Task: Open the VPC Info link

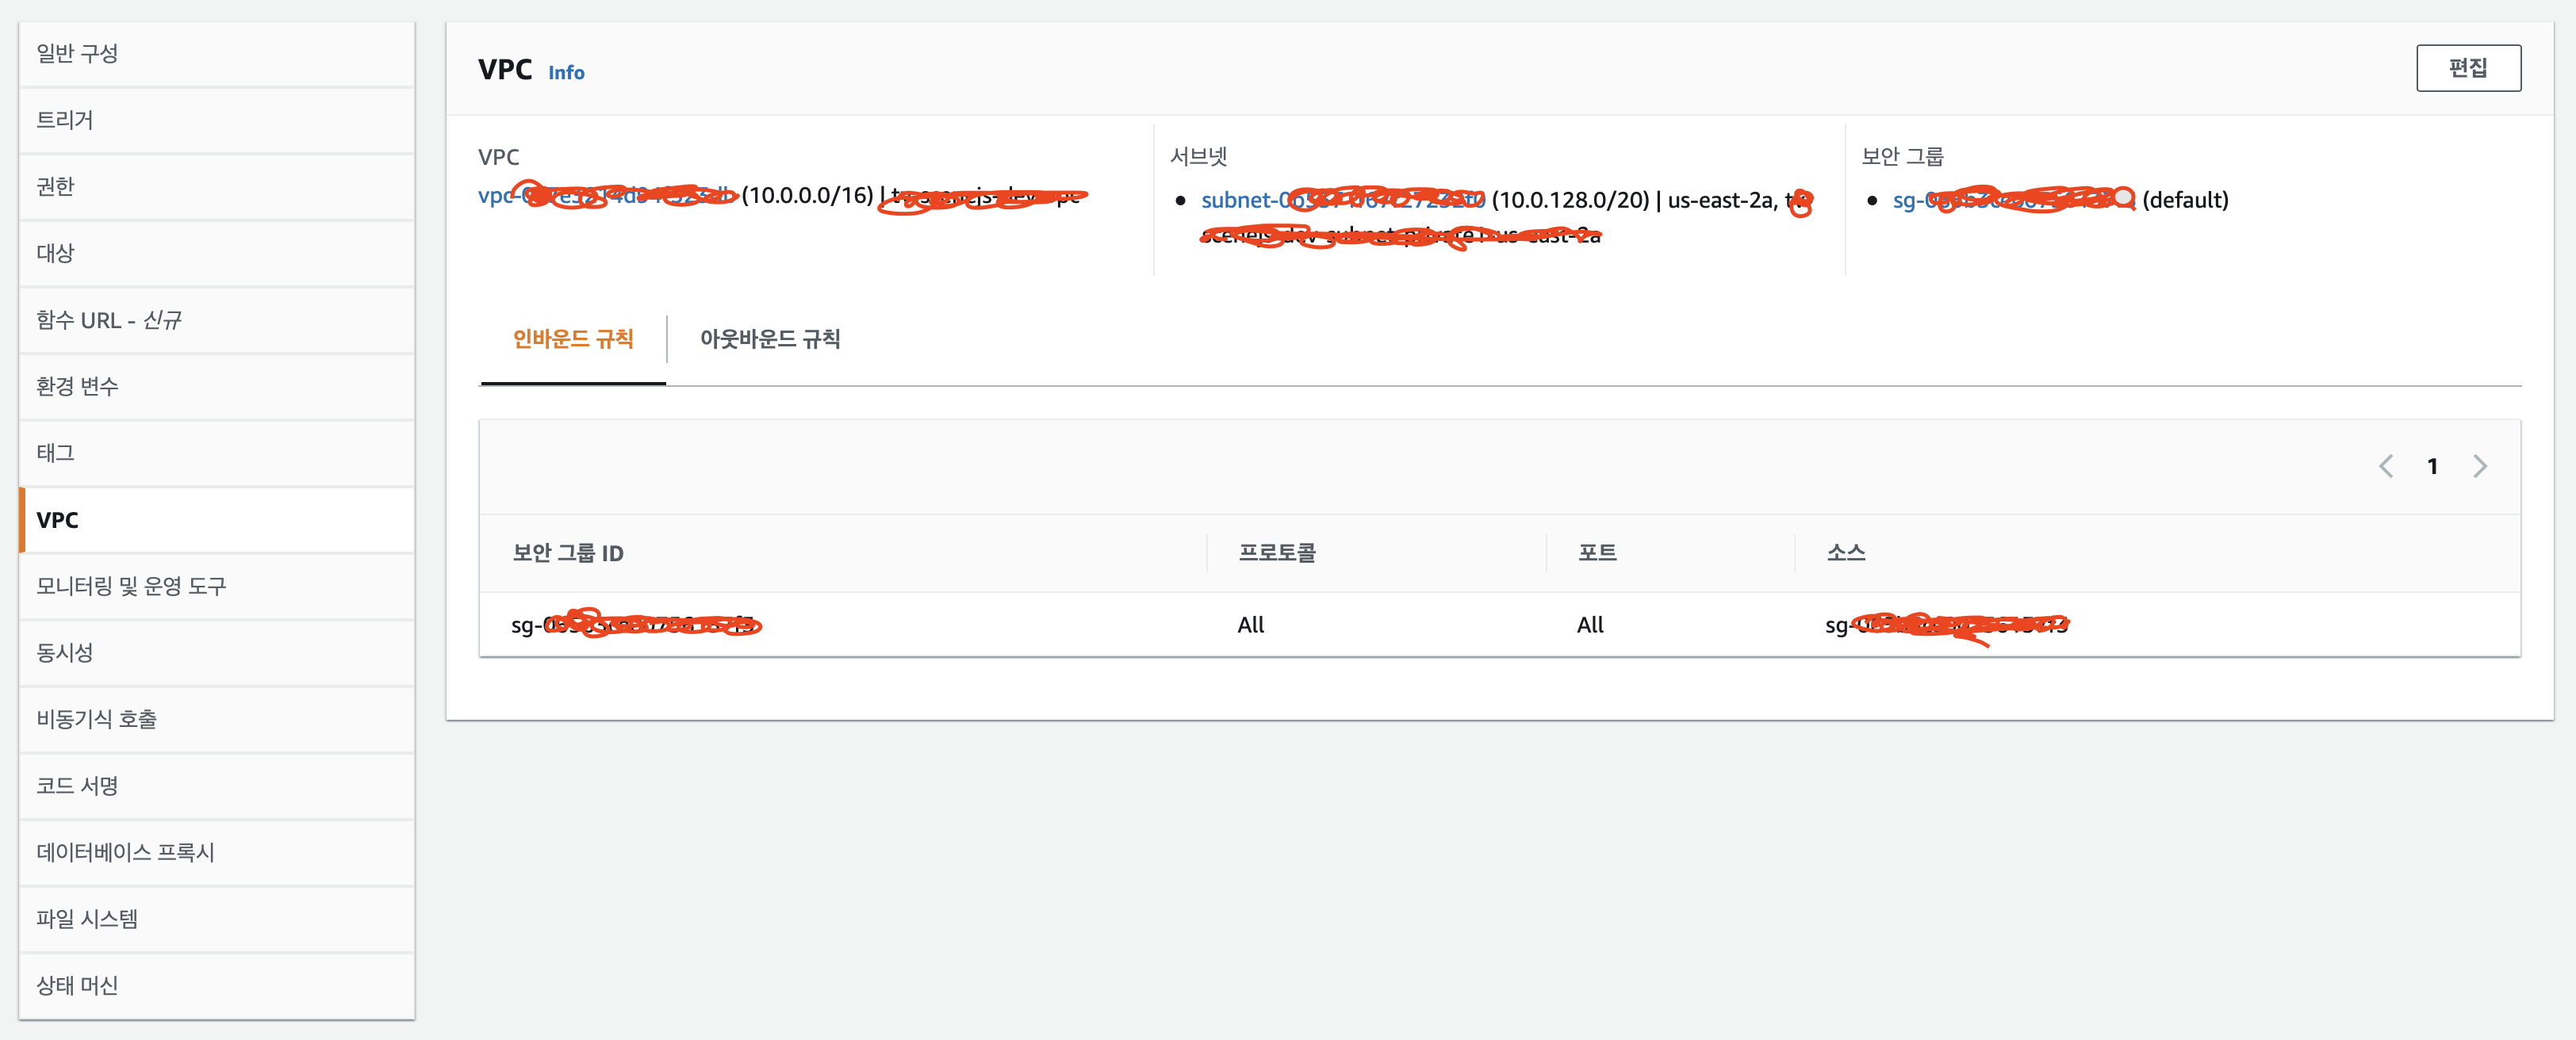Action: tap(566, 73)
